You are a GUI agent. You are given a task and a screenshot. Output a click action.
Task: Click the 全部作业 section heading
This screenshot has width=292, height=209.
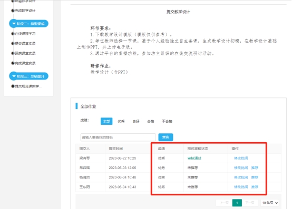pyautogui.click(x=88, y=106)
